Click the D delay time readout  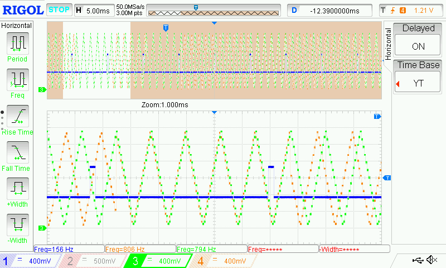click(x=329, y=11)
